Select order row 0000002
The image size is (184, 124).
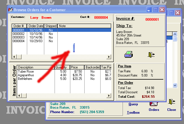click(x=19, y=34)
